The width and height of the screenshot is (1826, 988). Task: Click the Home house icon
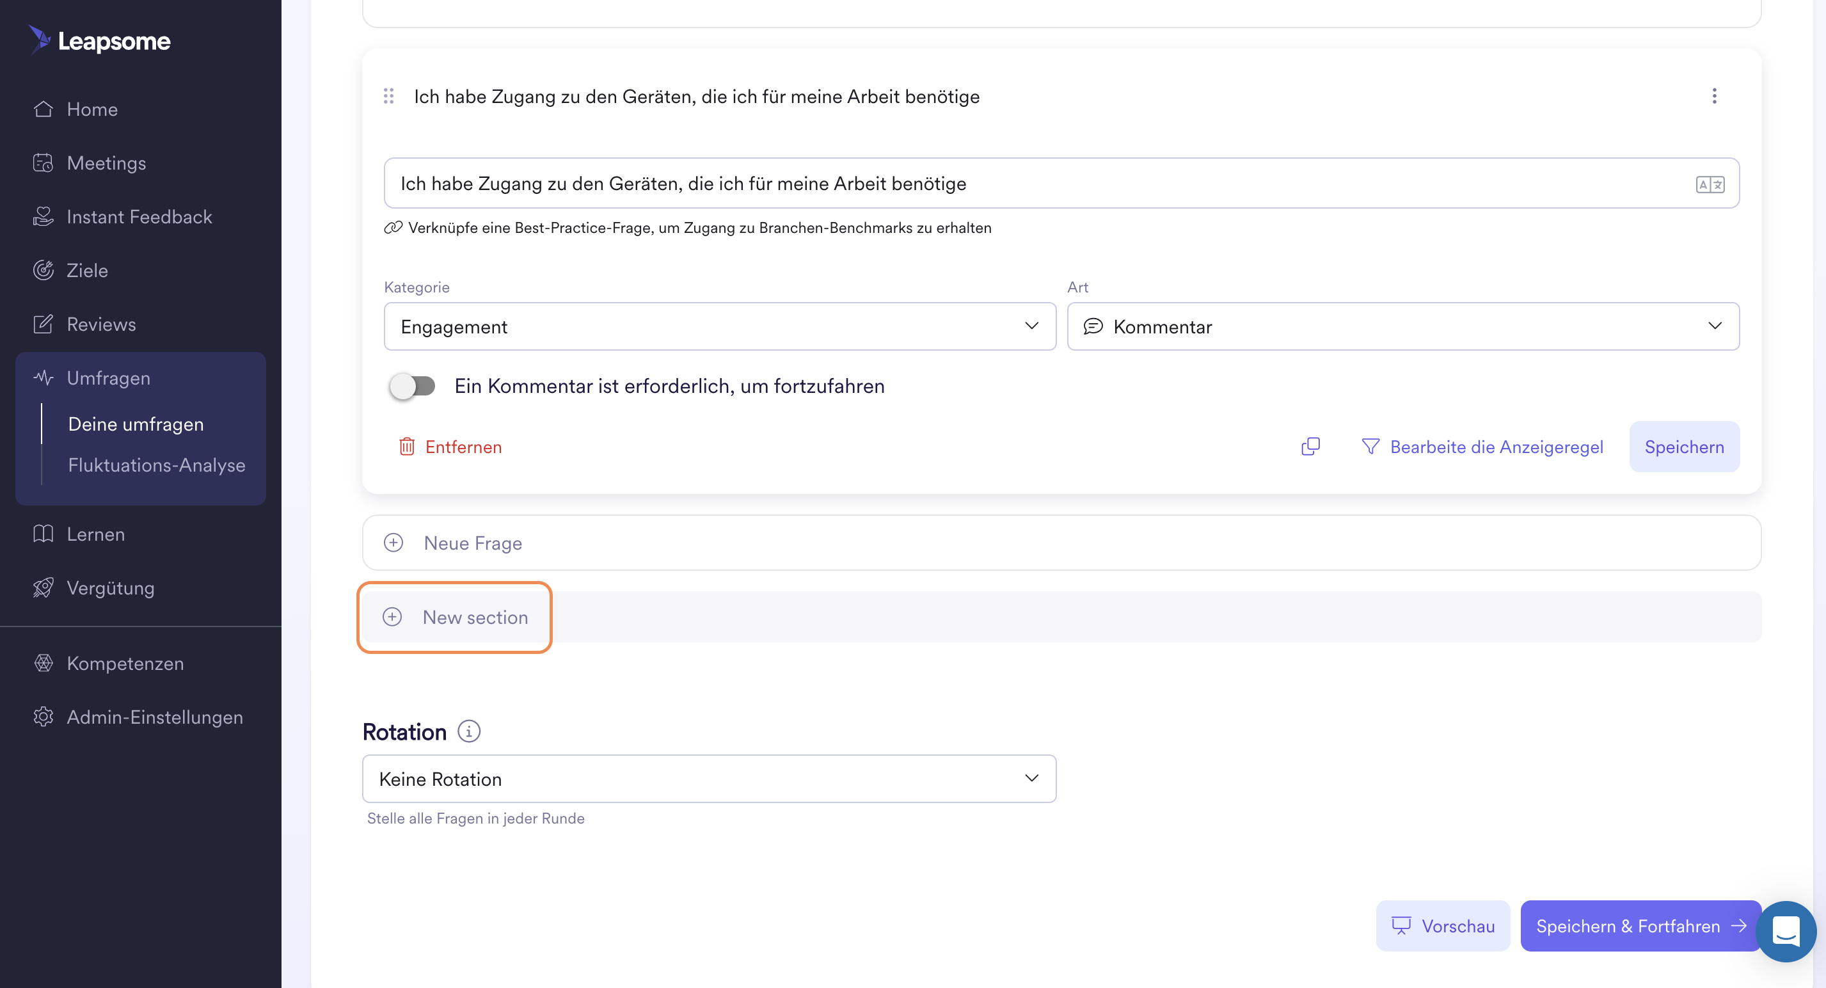pyautogui.click(x=44, y=108)
